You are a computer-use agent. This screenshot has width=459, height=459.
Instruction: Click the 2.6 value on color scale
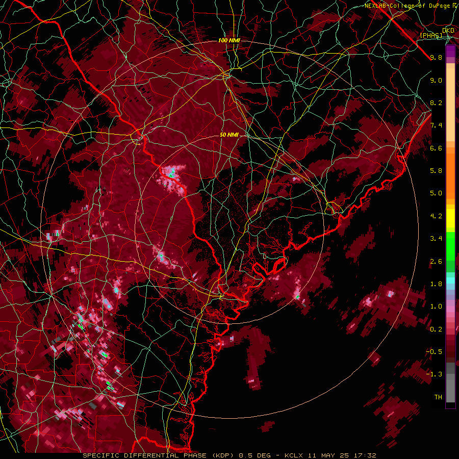pyautogui.click(x=436, y=262)
